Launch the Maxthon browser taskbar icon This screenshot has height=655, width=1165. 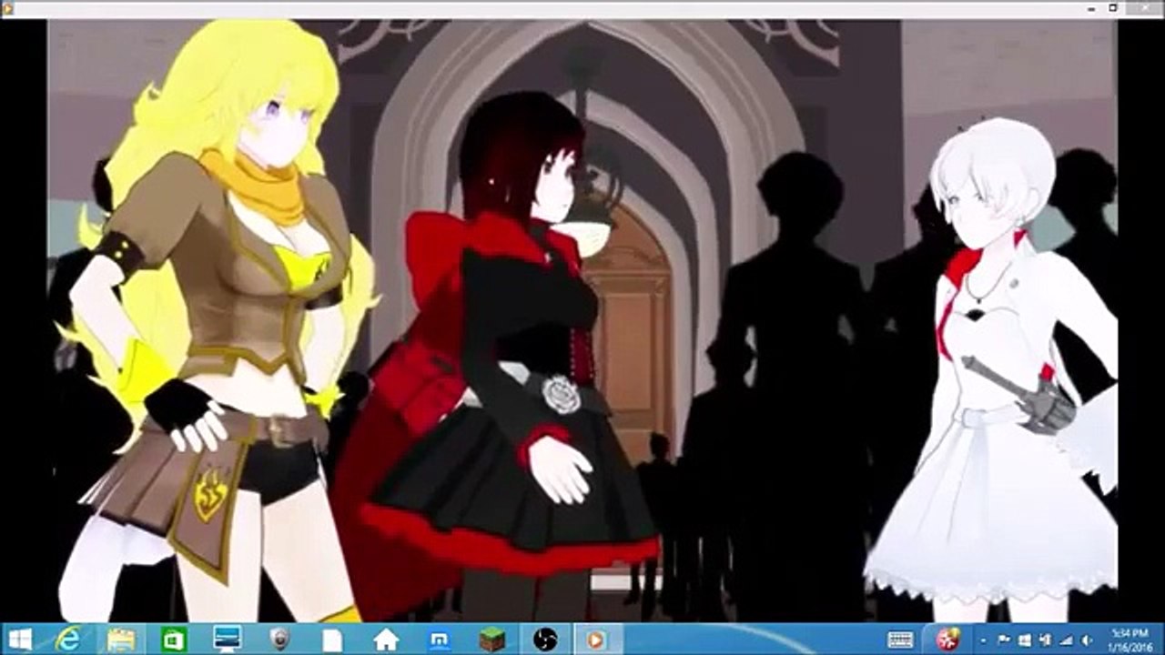point(439,640)
